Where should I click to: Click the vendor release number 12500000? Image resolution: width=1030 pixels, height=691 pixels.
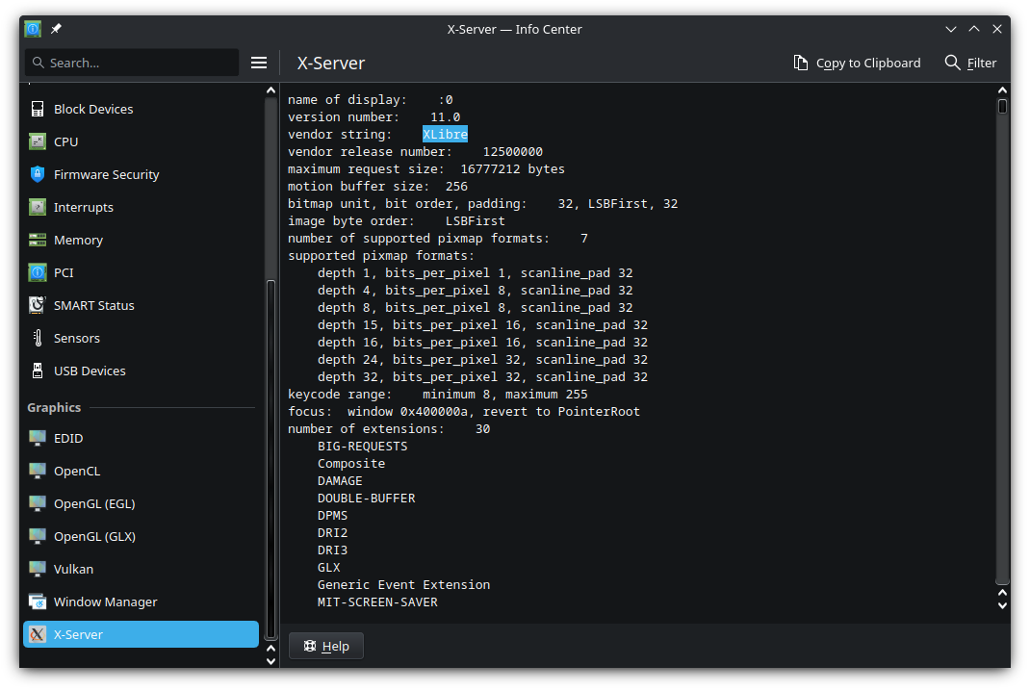point(512,152)
